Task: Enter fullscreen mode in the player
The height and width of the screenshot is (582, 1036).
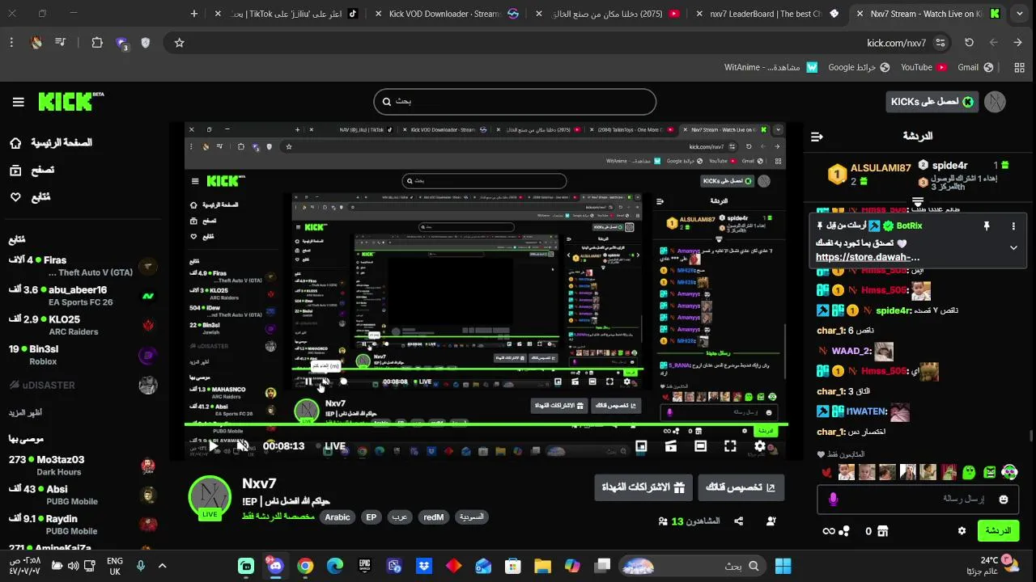Action: [x=730, y=446]
